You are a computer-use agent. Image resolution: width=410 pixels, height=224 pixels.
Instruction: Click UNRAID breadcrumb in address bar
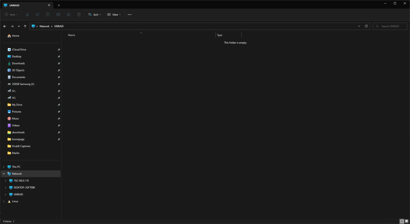[x=59, y=26]
